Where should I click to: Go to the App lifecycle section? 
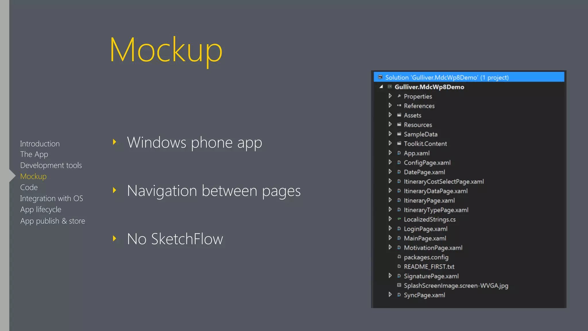pyautogui.click(x=41, y=210)
